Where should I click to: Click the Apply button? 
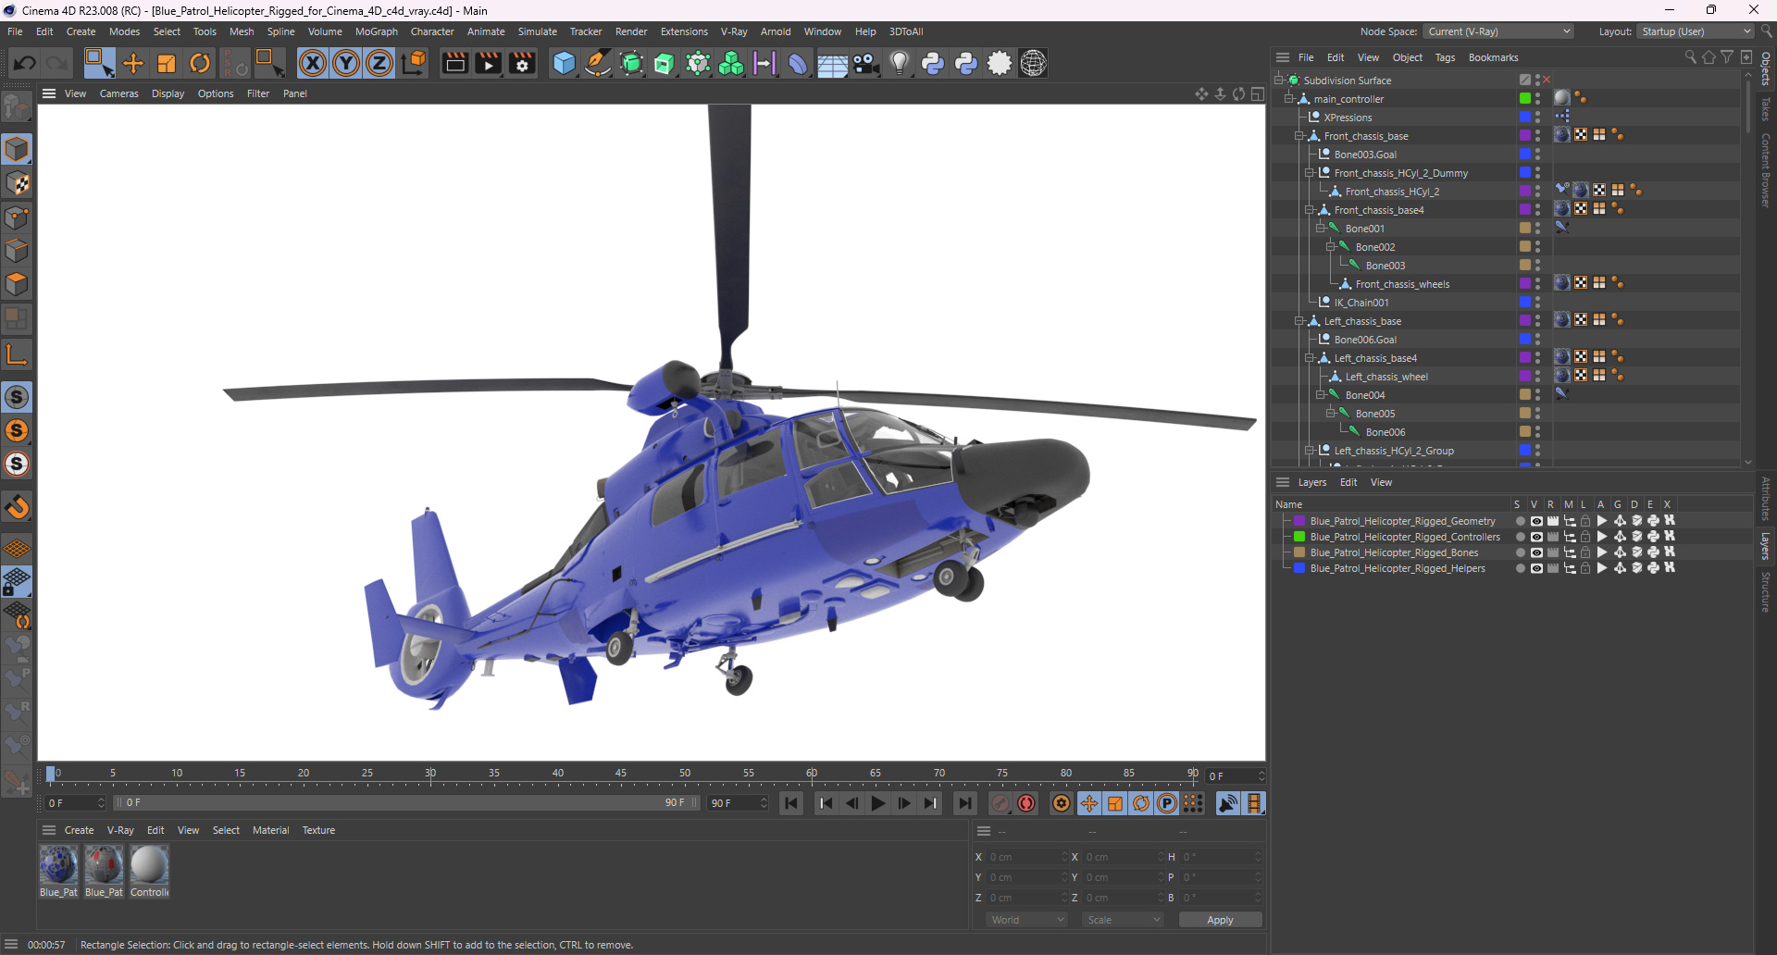pos(1220,920)
